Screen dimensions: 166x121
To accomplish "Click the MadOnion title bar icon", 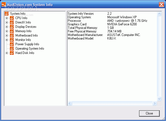I will pyautogui.click(x=4, y=4).
